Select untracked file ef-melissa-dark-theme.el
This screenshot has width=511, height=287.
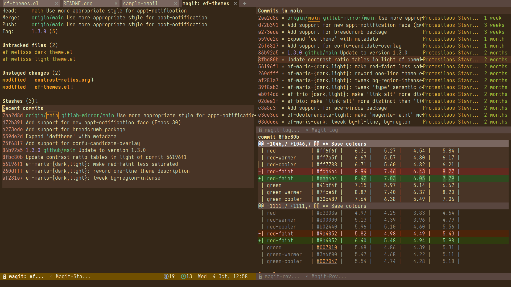38,52
